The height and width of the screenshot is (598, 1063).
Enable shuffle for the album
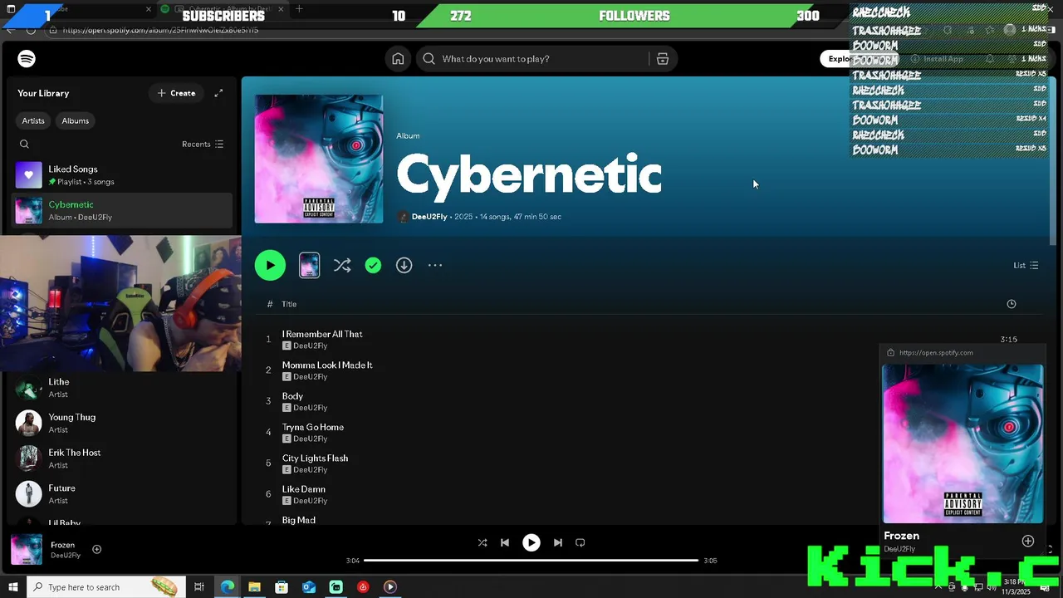pos(341,265)
